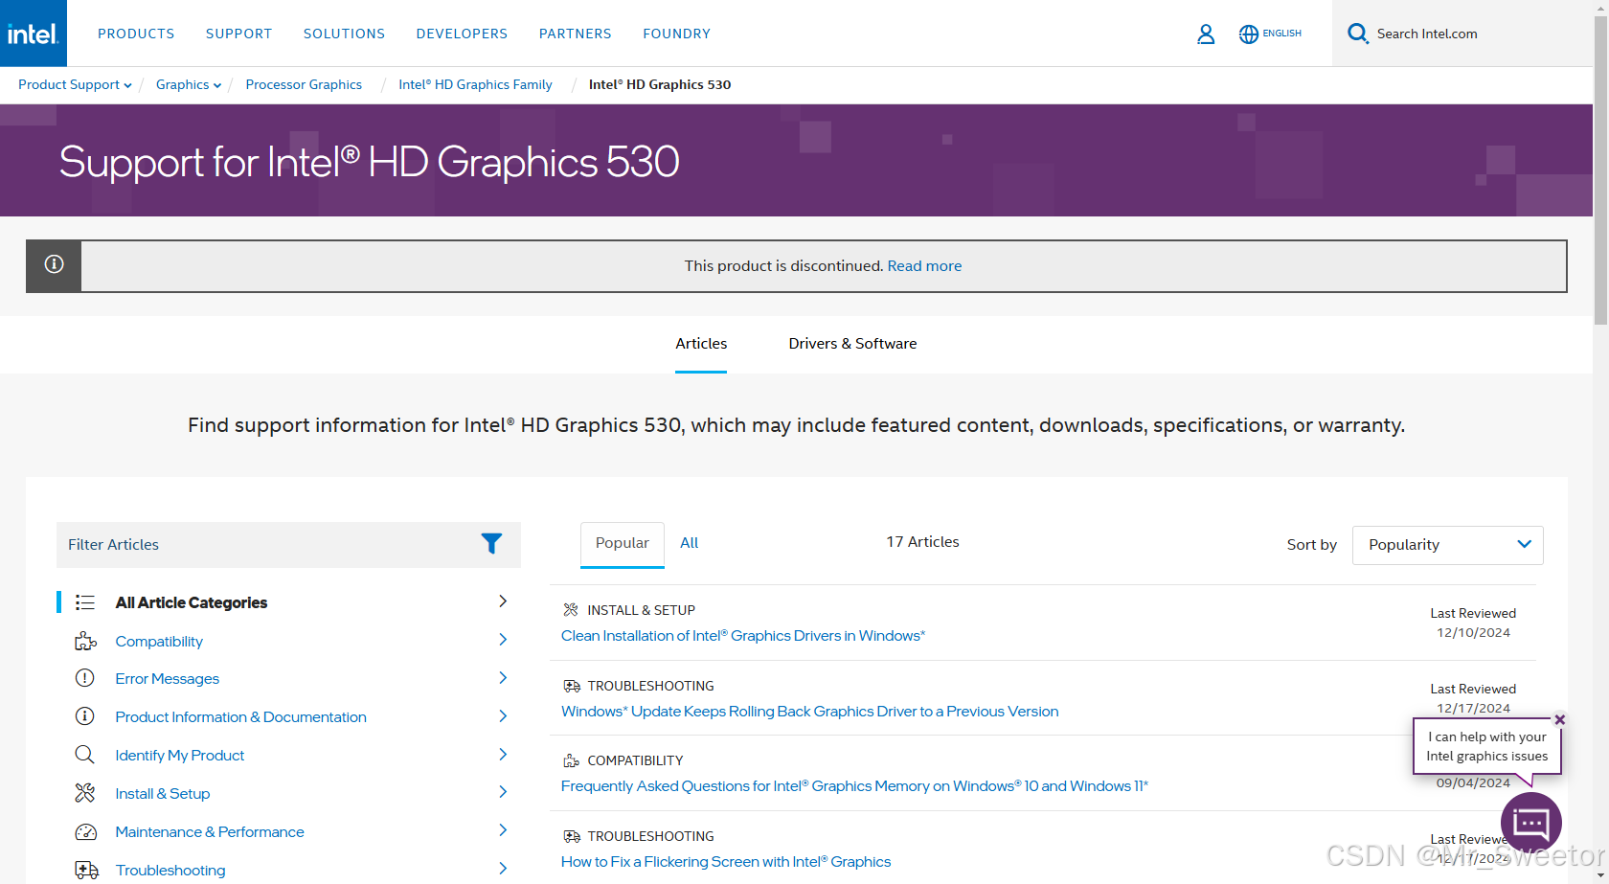Click the info icon in discontinued banner
1609x884 pixels.
pos(55,264)
